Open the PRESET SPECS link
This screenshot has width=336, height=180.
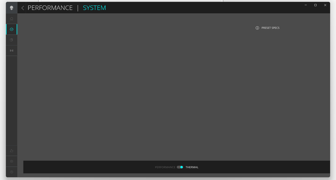point(270,28)
